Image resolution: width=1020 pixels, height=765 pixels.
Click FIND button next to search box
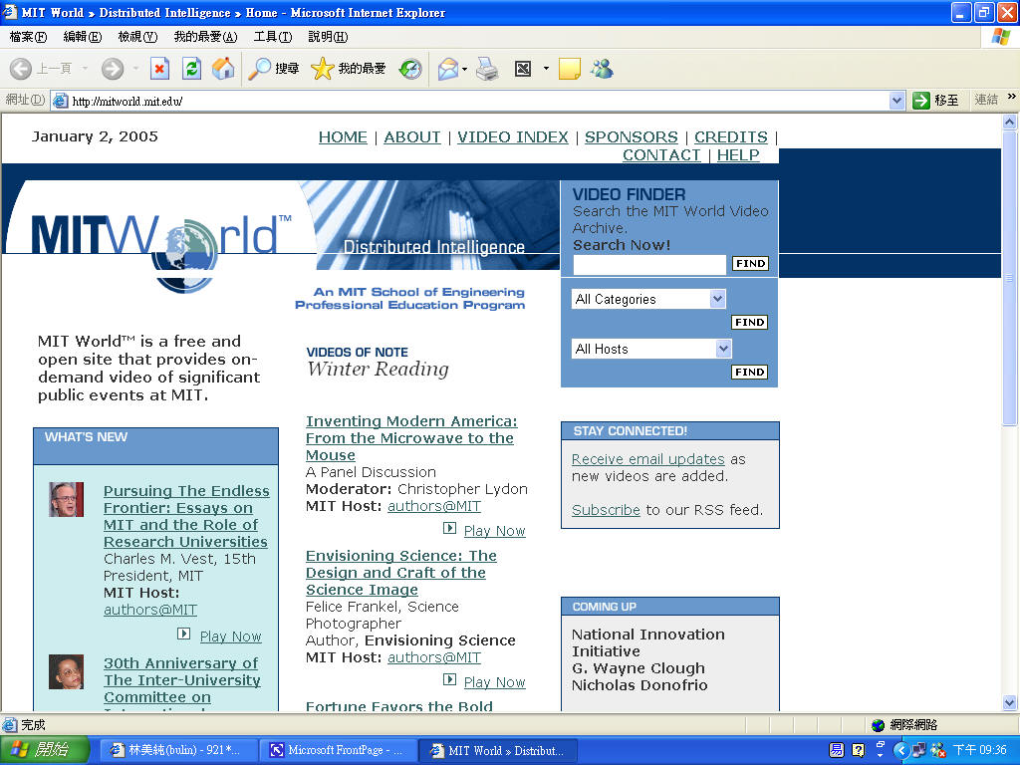750,263
